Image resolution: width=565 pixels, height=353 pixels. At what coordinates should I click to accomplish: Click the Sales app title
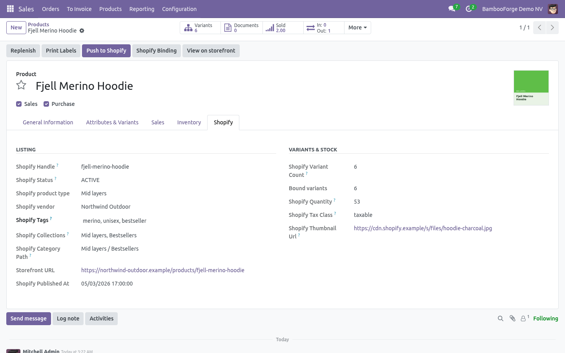click(26, 9)
